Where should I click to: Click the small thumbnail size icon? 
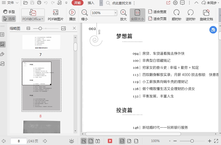point(28,28)
